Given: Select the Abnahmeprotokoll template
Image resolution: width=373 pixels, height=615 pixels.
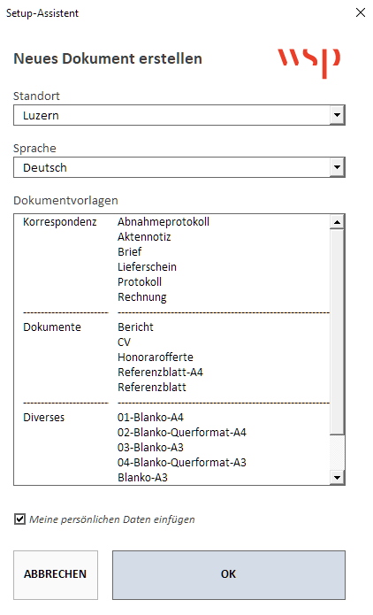Looking at the screenshot, I should click(x=164, y=222).
